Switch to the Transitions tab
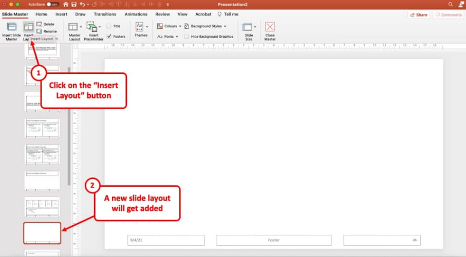The image size is (466, 257). click(105, 14)
